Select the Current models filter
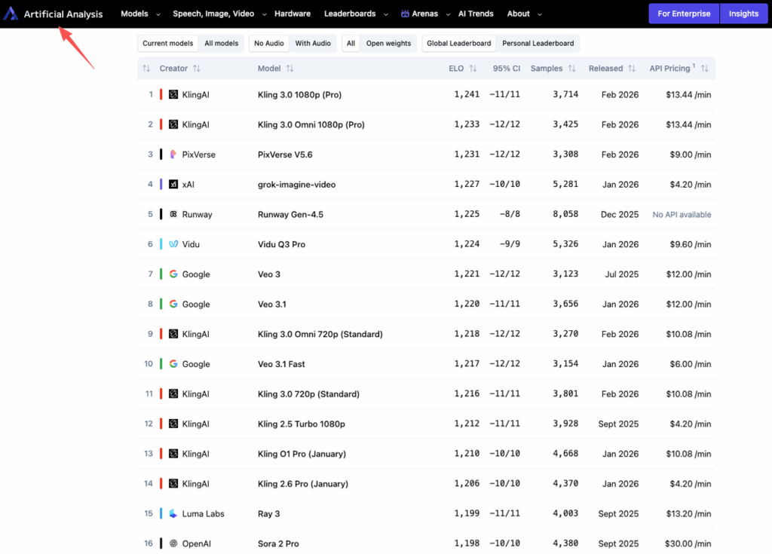The width and height of the screenshot is (772, 554). (168, 43)
